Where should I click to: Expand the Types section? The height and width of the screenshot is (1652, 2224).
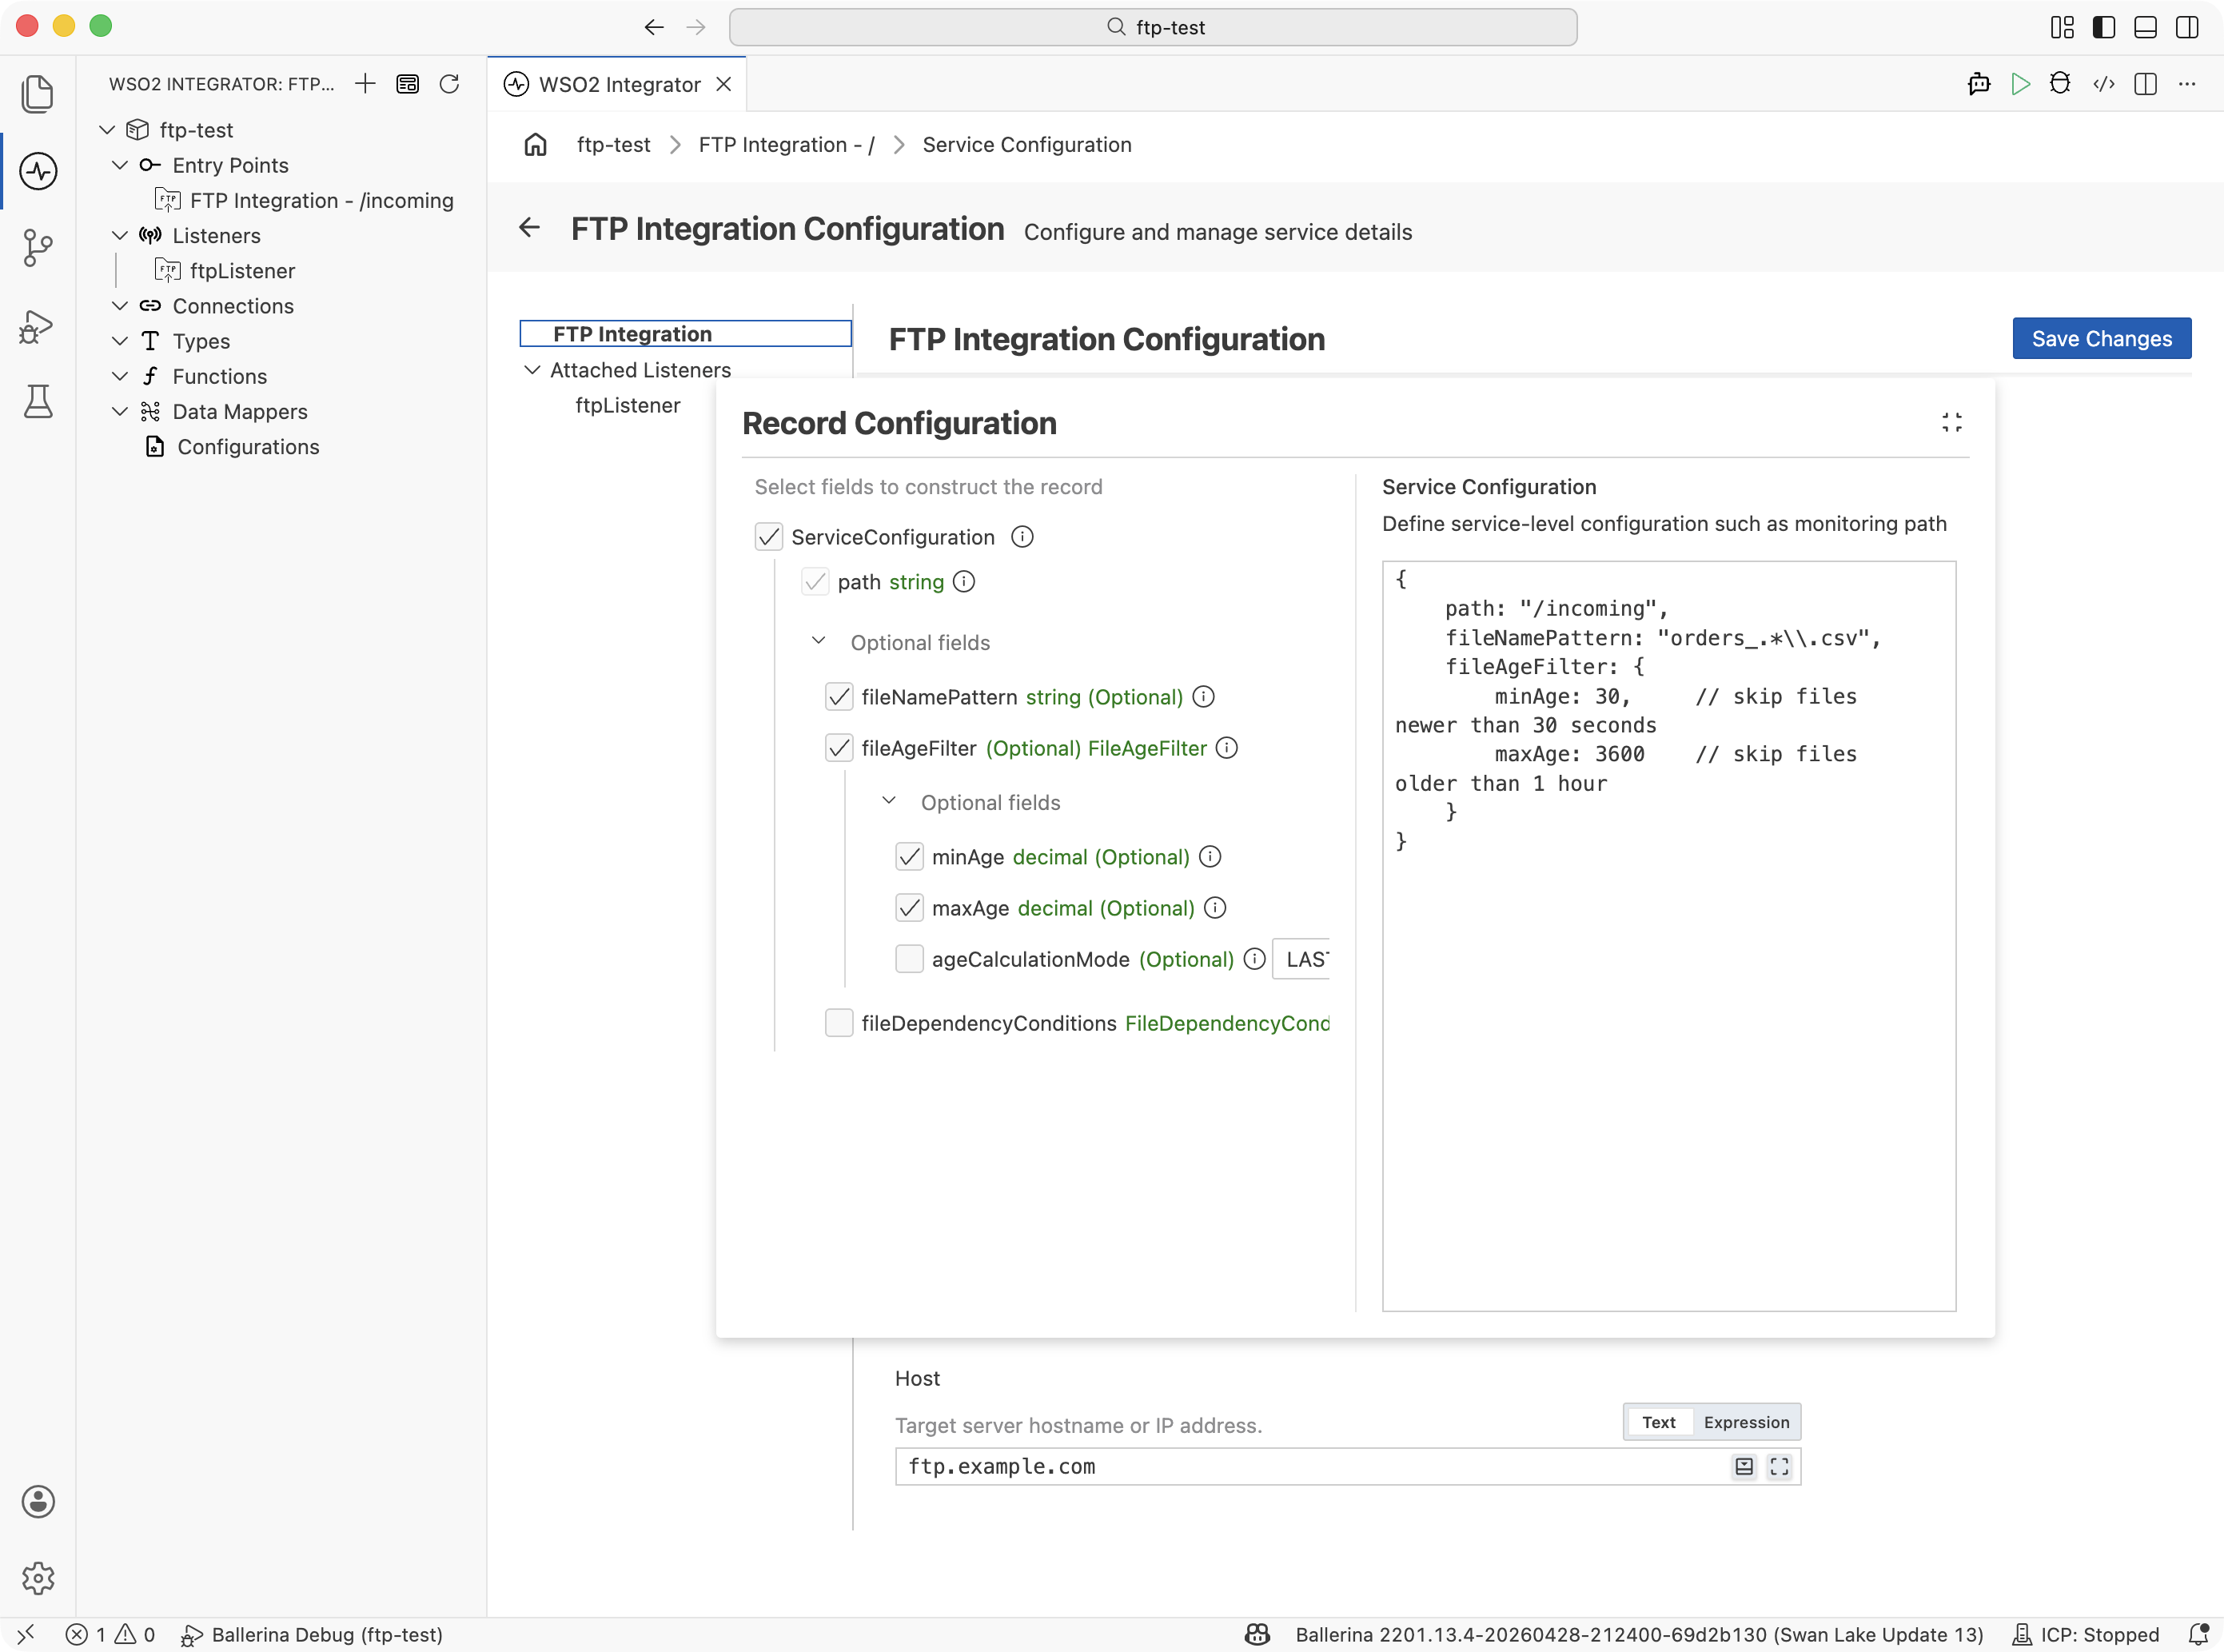click(x=120, y=341)
